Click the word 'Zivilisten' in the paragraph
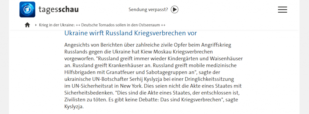 pyautogui.click(x=74, y=100)
